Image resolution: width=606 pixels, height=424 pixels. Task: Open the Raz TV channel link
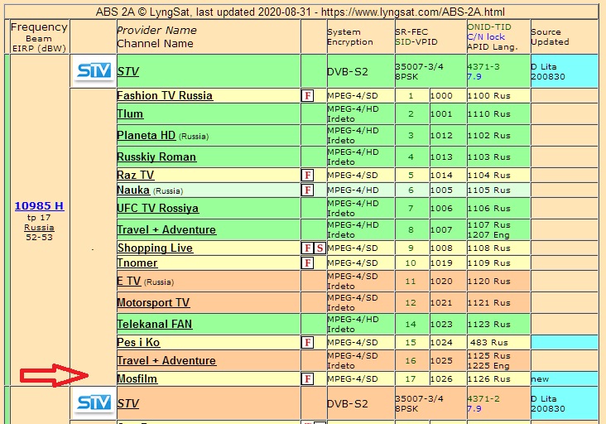136,175
